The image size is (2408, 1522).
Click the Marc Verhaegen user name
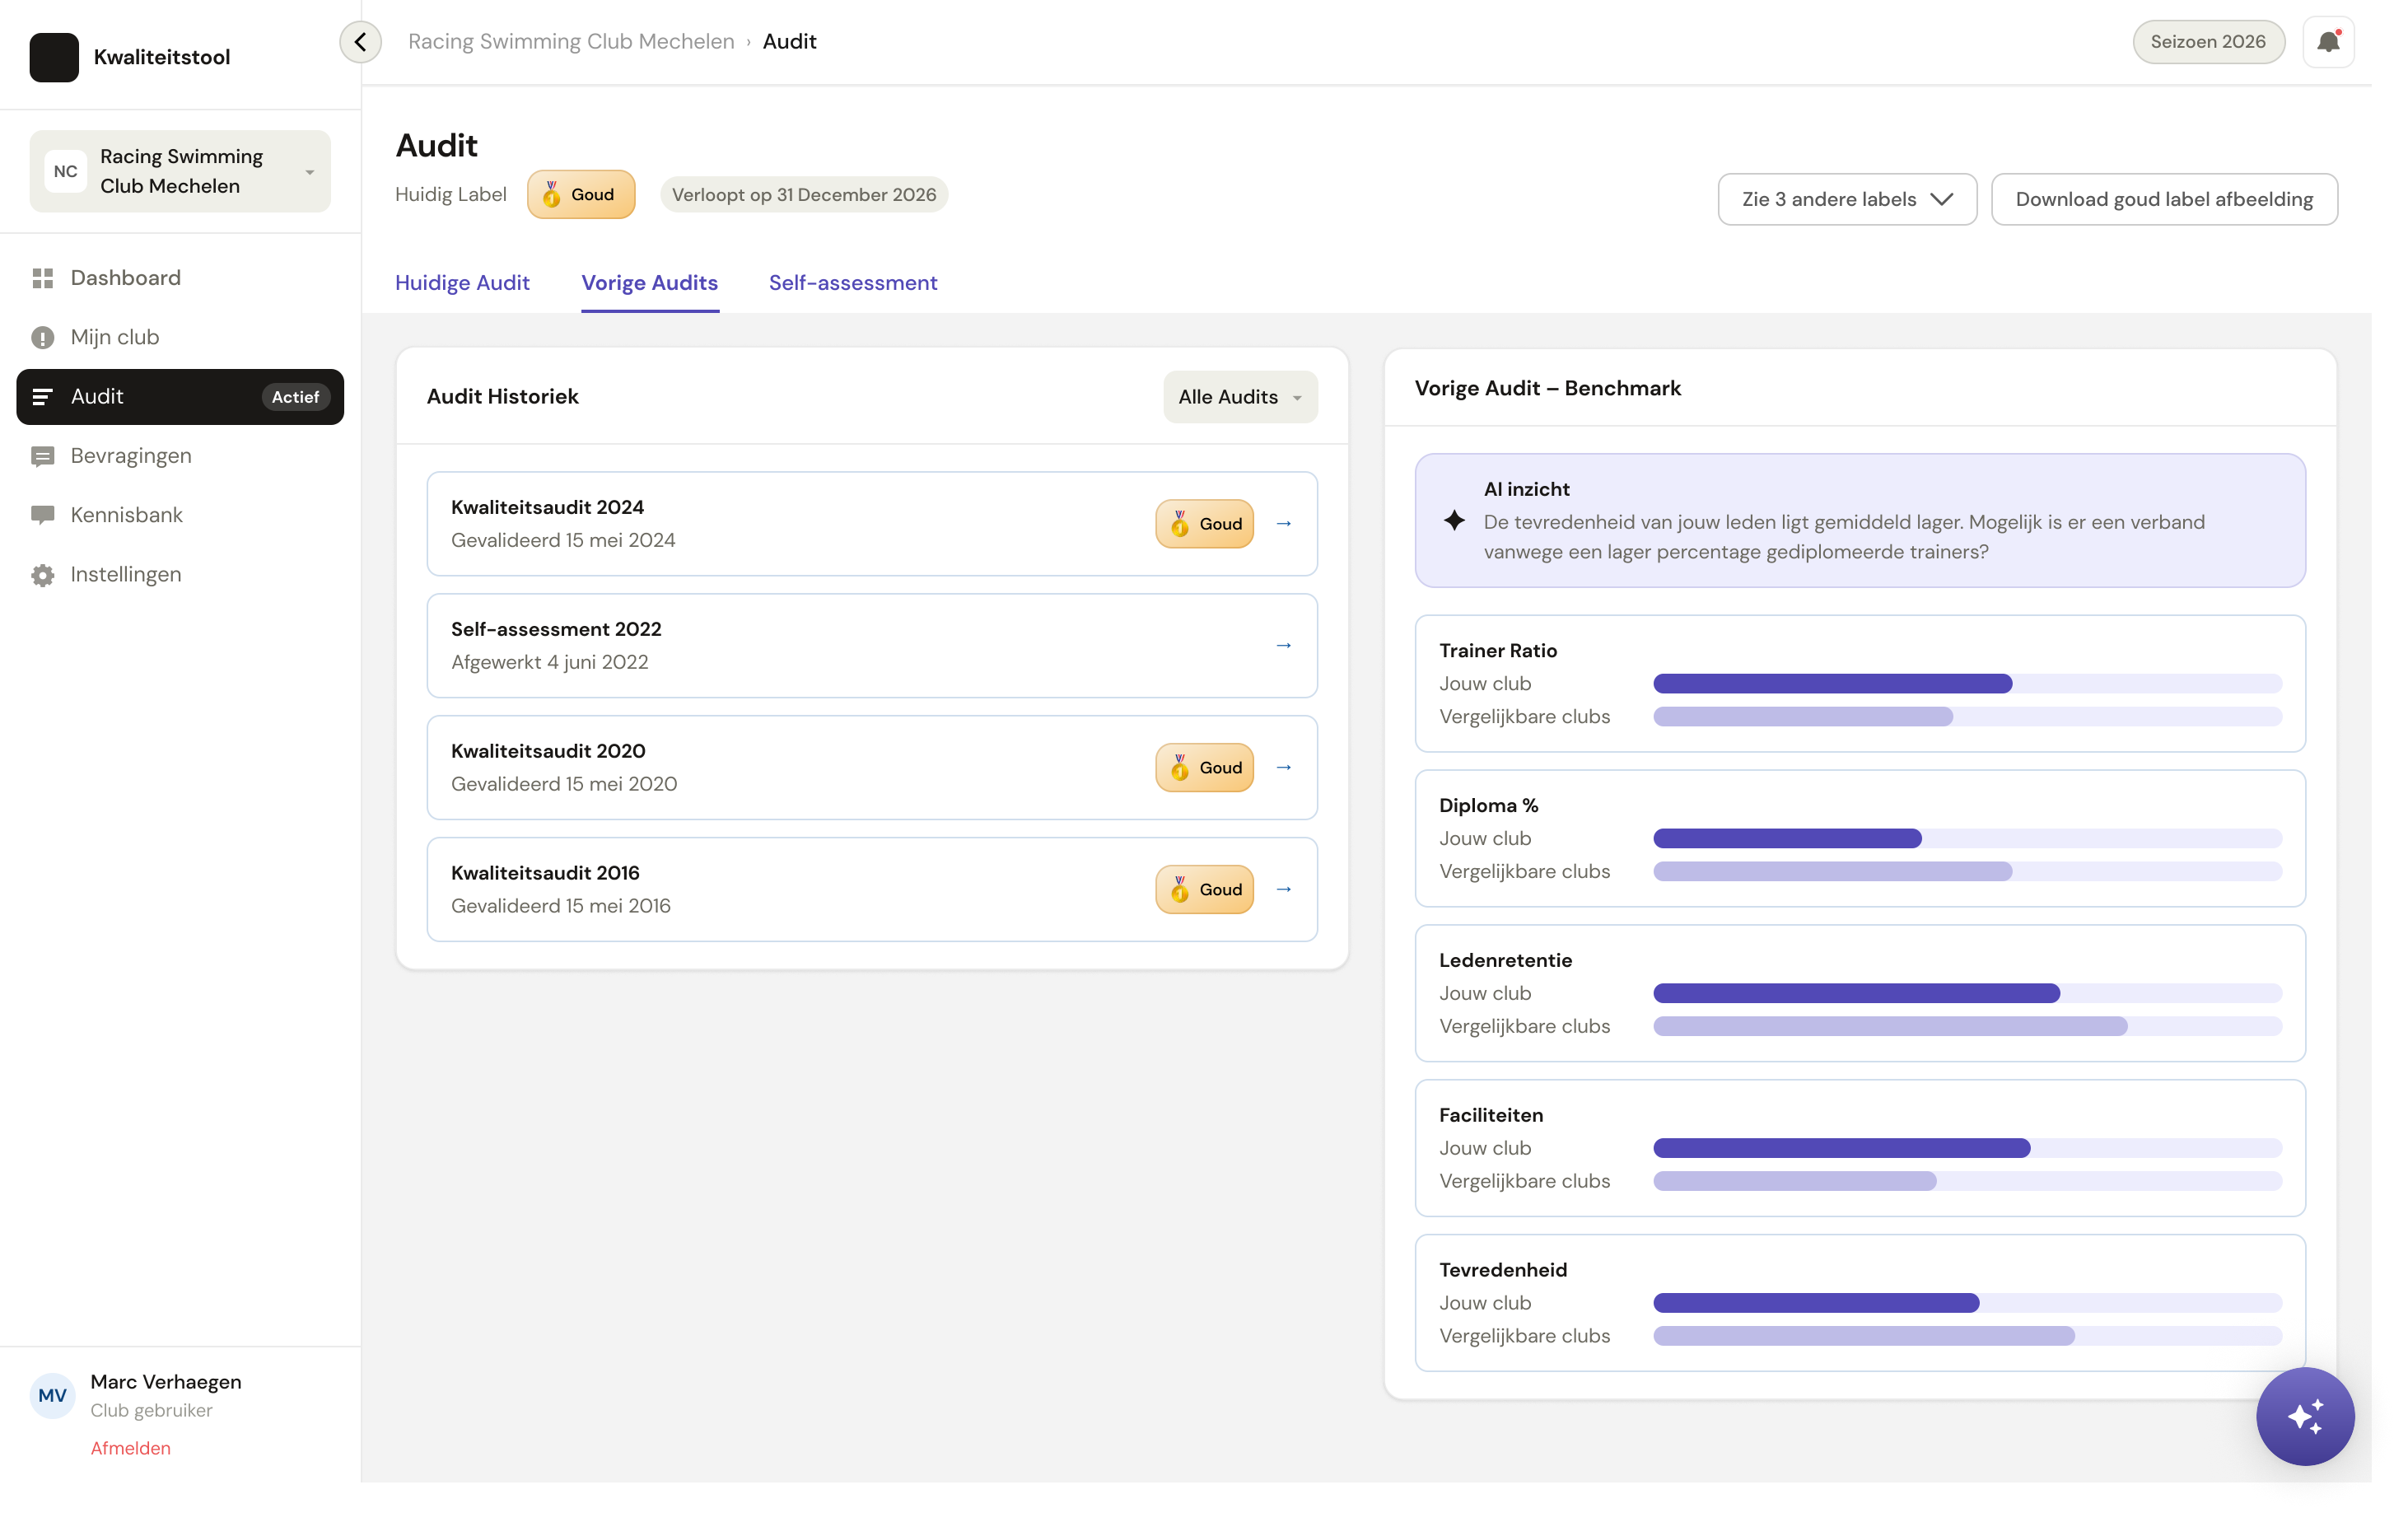(x=166, y=1381)
